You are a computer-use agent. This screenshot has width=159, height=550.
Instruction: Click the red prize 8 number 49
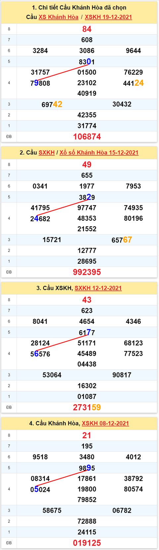tap(87, 164)
